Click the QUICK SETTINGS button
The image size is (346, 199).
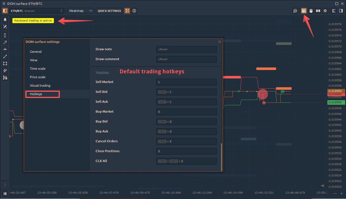109,11
